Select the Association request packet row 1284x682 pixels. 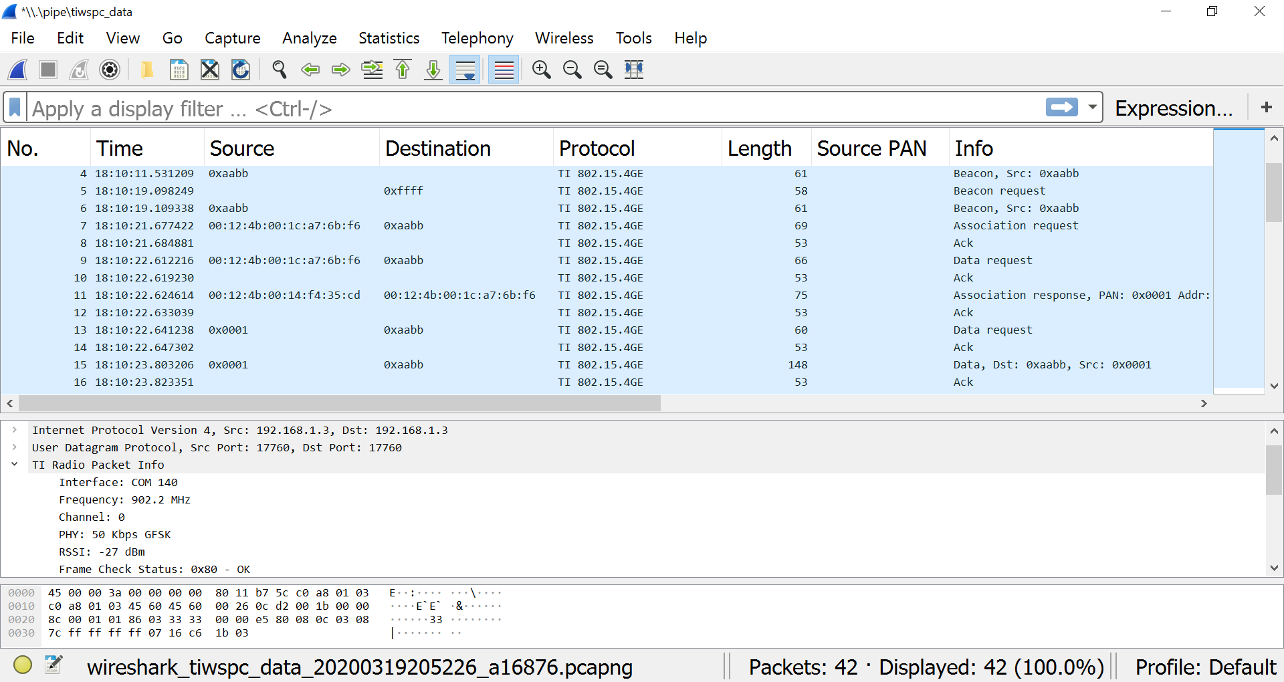point(602,226)
